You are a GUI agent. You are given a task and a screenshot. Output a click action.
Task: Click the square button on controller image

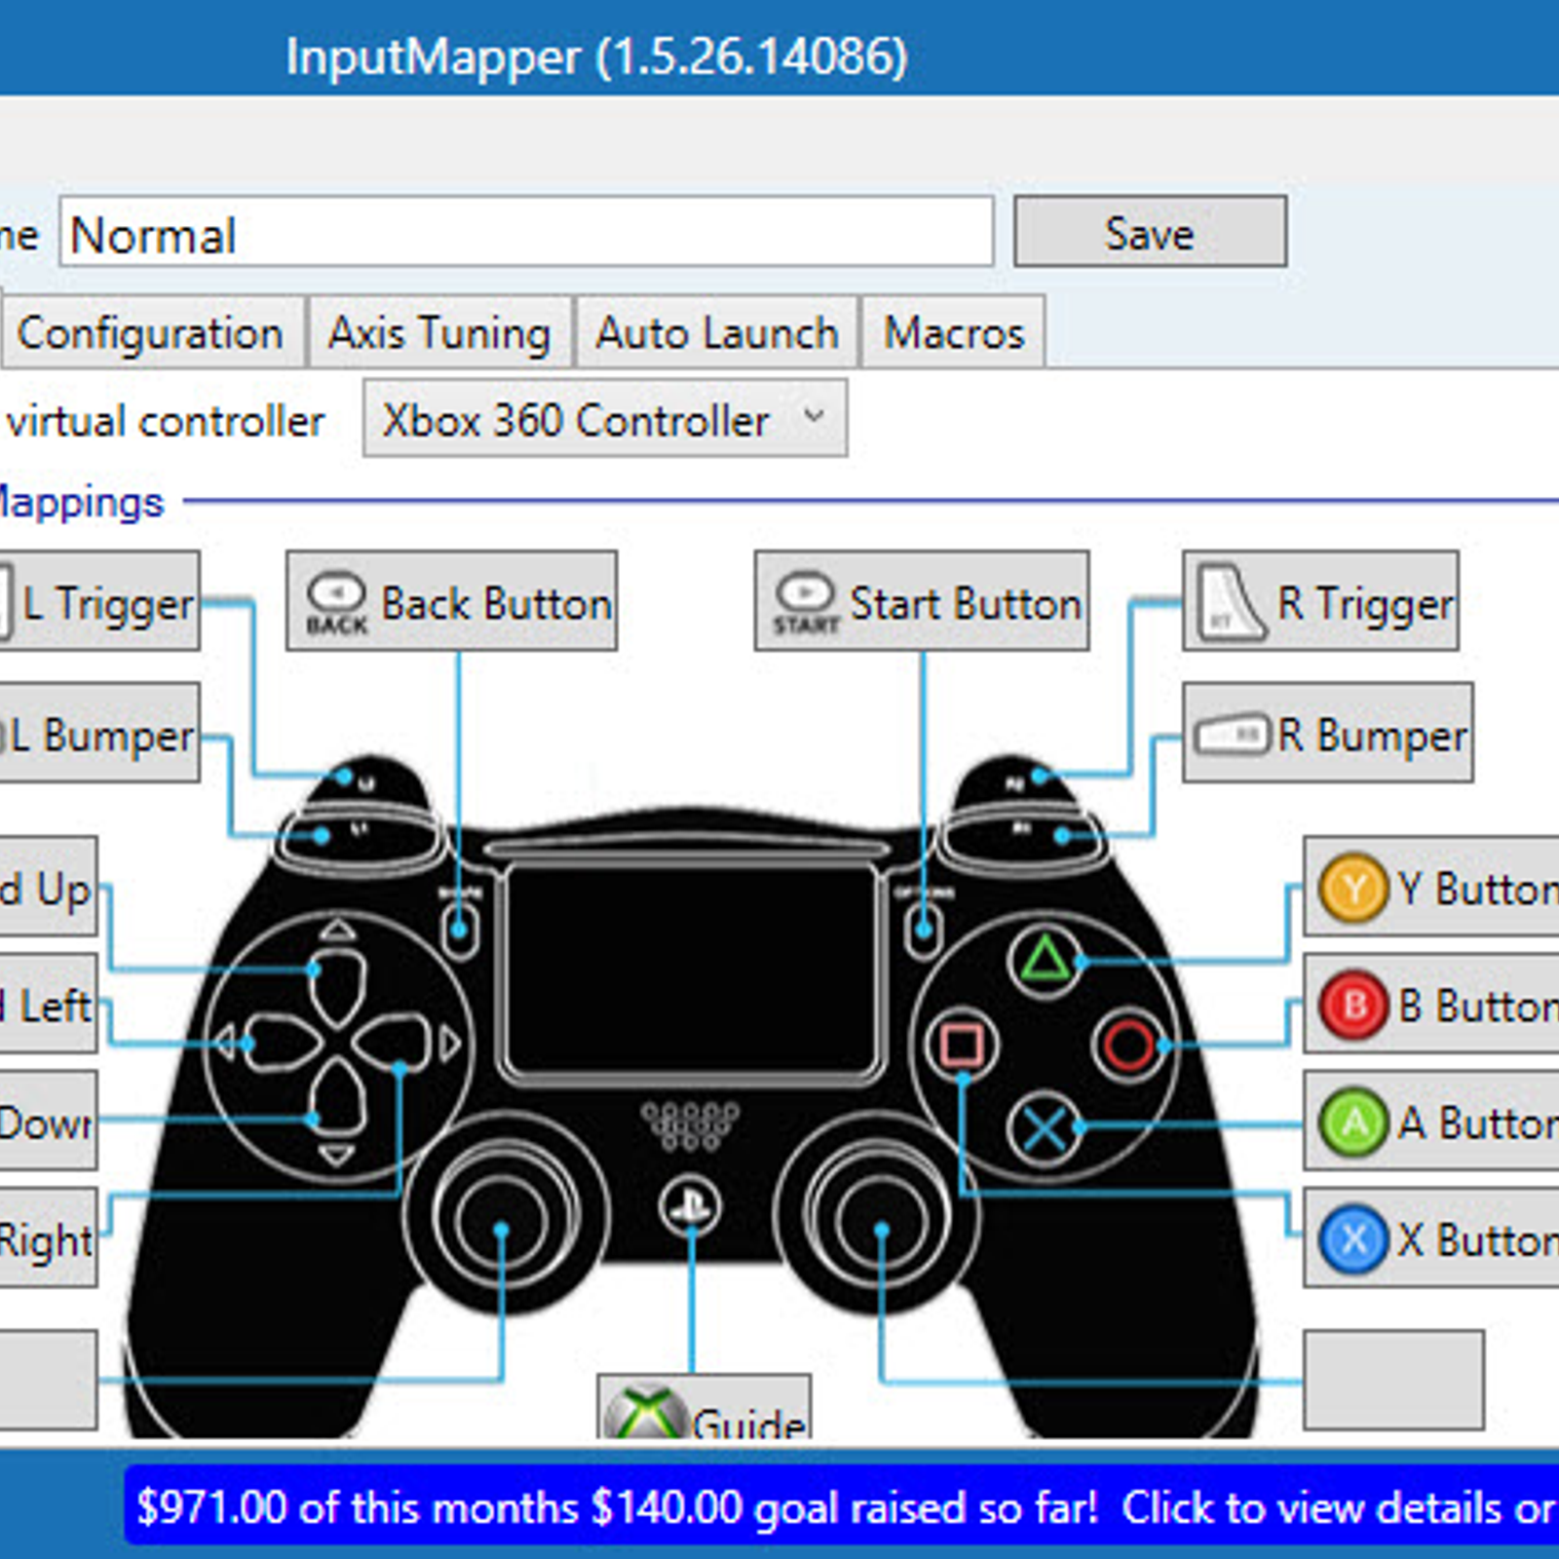[x=962, y=1045]
